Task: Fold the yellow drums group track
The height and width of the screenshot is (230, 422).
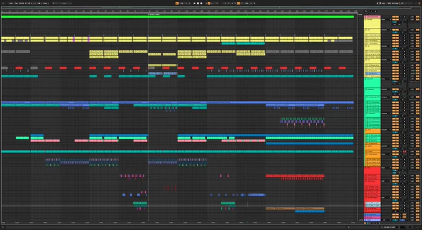Action: coord(366,20)
